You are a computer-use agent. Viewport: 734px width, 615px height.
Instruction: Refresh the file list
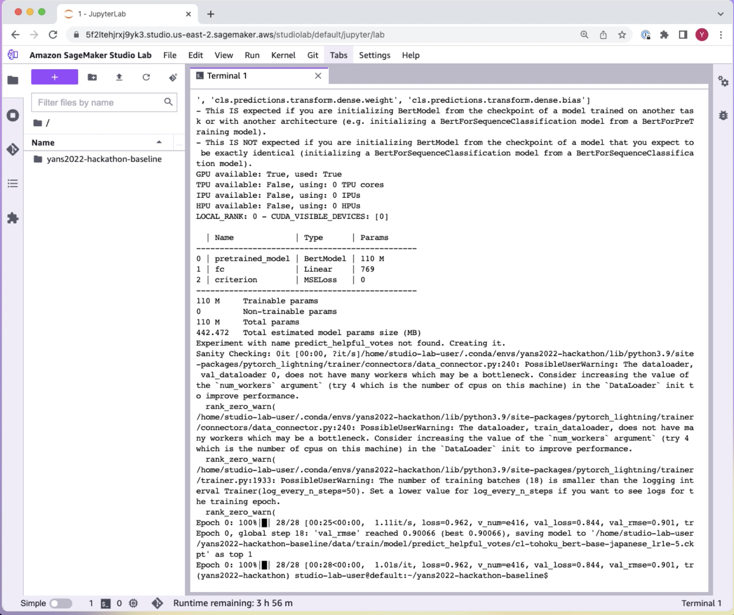146,77
